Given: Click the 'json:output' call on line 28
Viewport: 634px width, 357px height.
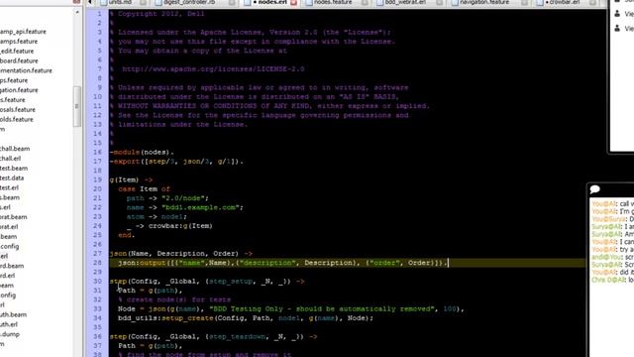Looking at the screenshot, I should [142, 263].
